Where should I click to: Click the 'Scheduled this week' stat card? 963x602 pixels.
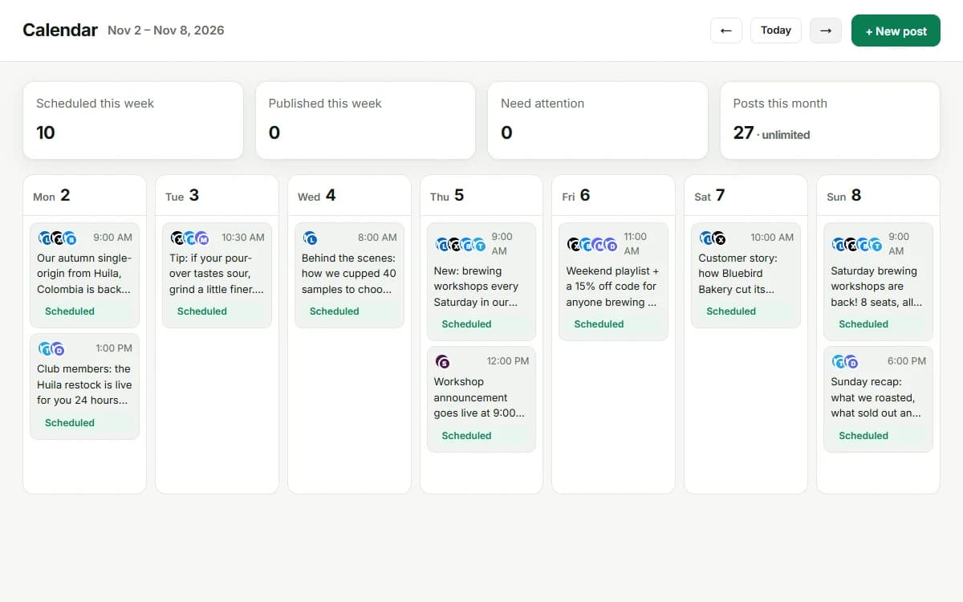[133, 120]
